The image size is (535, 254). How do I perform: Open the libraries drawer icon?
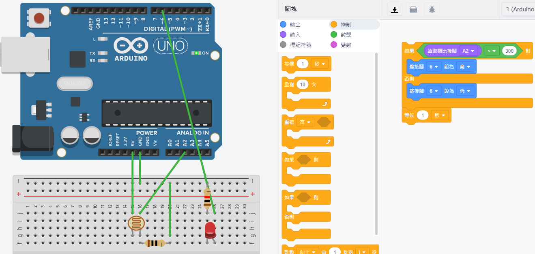click(413, 10)
